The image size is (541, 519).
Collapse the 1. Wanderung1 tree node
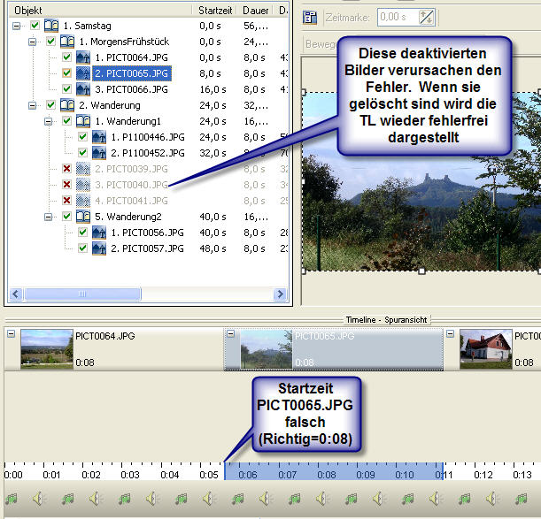[x=50, y=121]
